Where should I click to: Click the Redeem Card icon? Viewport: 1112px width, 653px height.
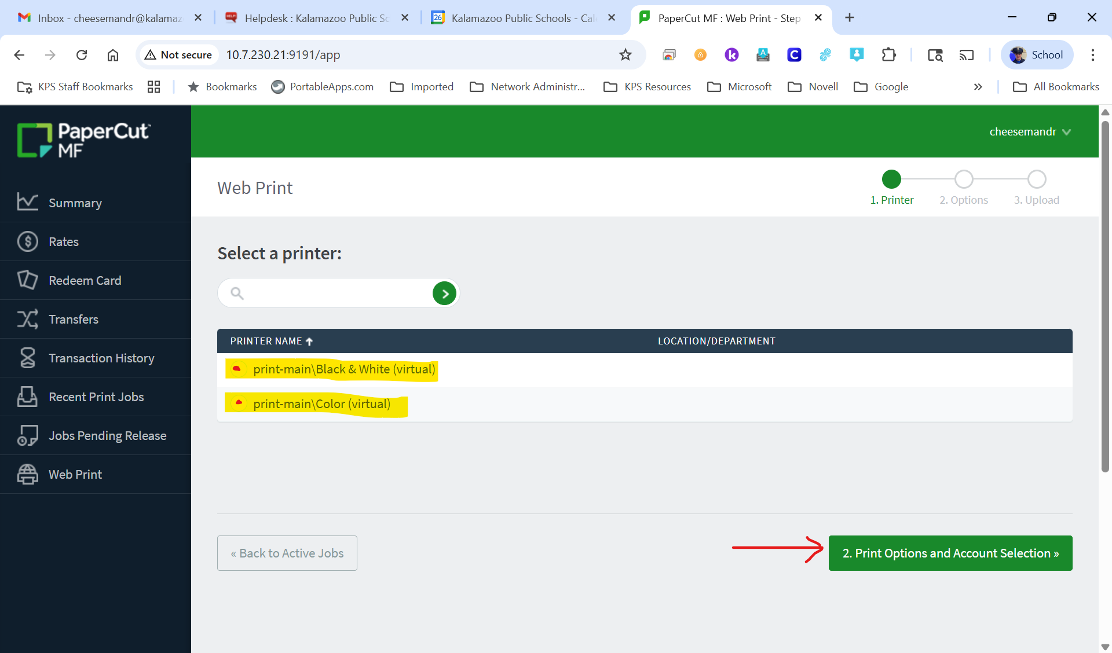tap(27, 280)
